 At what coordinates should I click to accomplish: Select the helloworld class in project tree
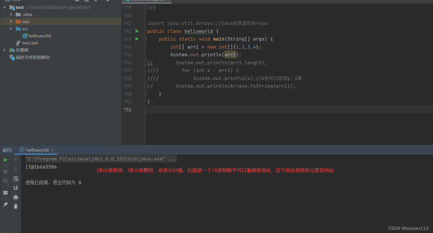tap(39, 36)
